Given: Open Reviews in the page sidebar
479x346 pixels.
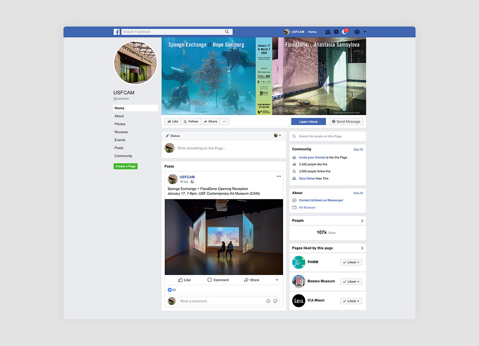Looking at the screenshot, I should pos(121,132).
